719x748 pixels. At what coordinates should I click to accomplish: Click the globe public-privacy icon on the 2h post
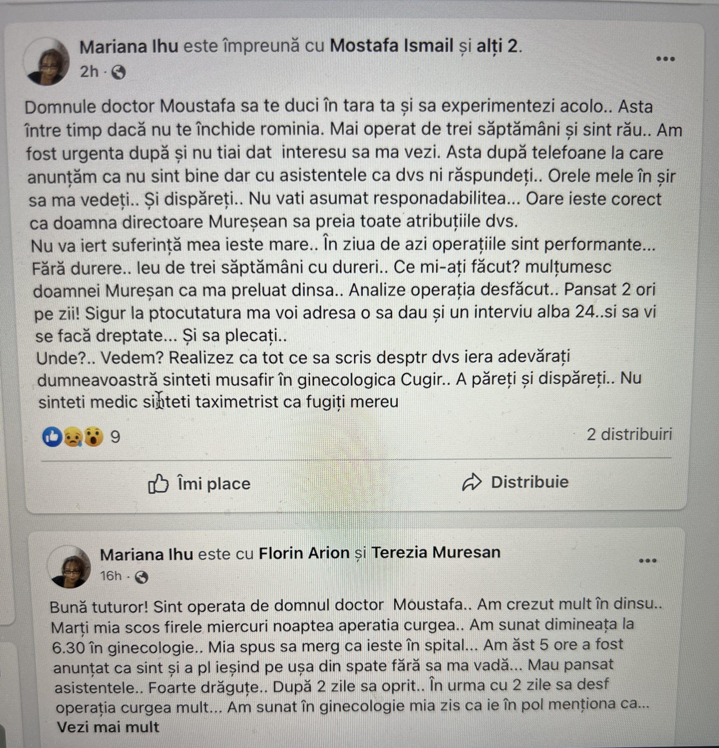(x=118, y=72)
